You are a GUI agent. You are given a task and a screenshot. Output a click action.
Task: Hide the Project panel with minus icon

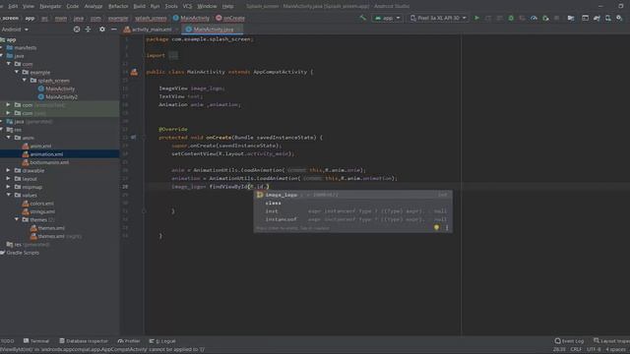pyautogui.click(x=114, y=29)
